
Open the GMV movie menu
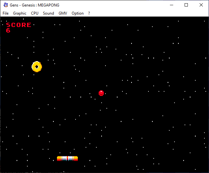click(x=63, y=13)
